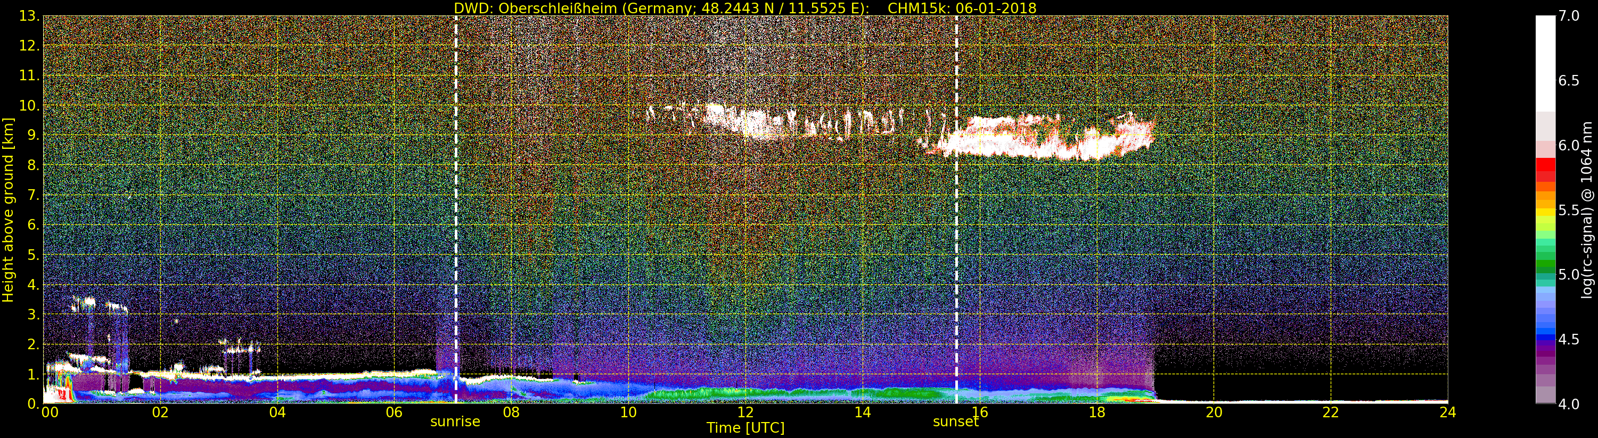Click the 'Time [UTC]' x-axis label
Image resolution: width=1598 pixels, height=438 pixels.
pos(745,428)
